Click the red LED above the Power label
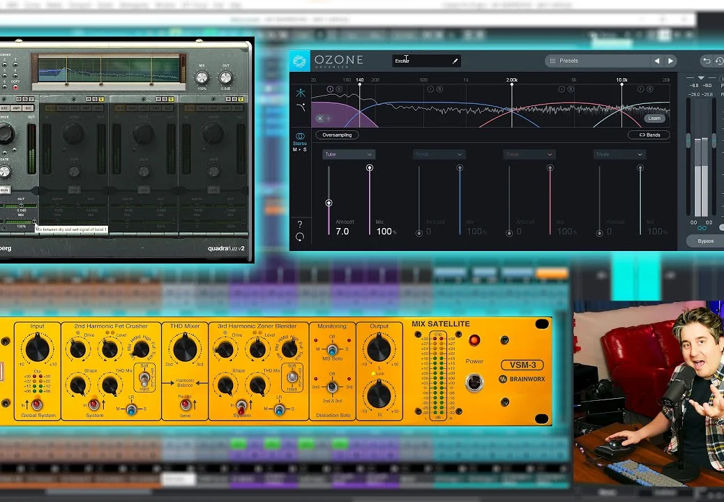 pos(474,340)
